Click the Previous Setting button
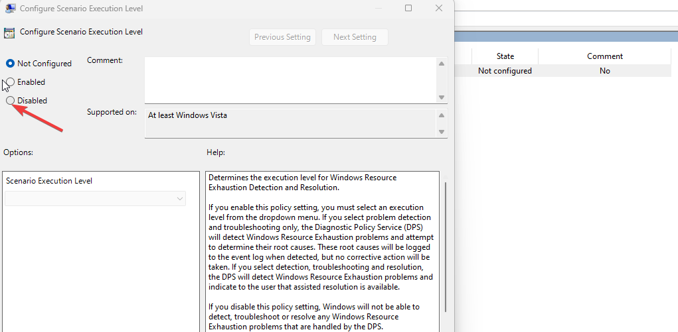 pos(282,37)
